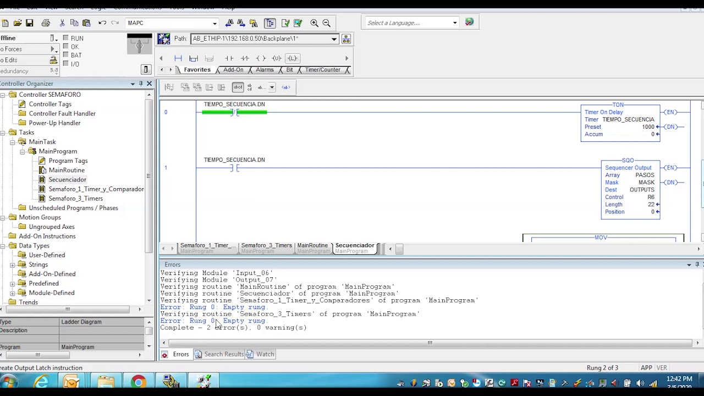Open the ab... display options dropdown

[271, 87]
